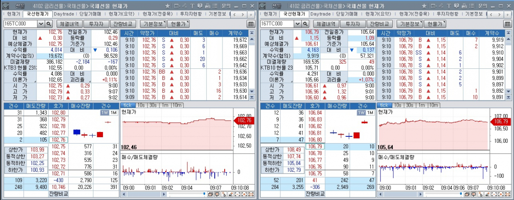Click the 103,99 upper limit price value
514x200 pixels.
(37, 150)
